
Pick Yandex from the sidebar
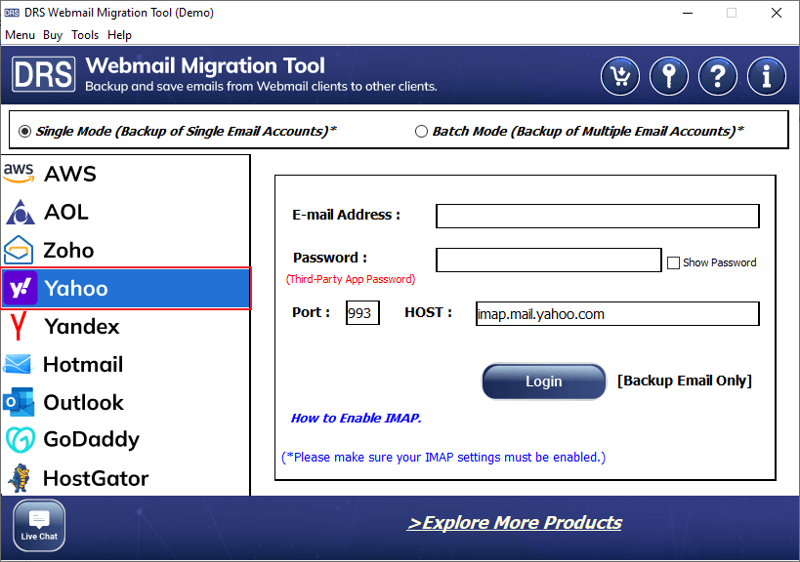coord(81,326)
